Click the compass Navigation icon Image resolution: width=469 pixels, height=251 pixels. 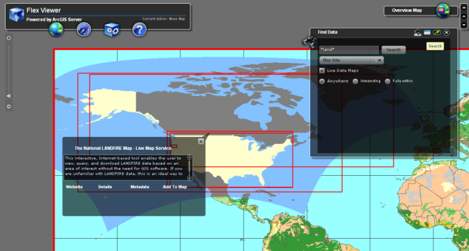coord(84,29)
